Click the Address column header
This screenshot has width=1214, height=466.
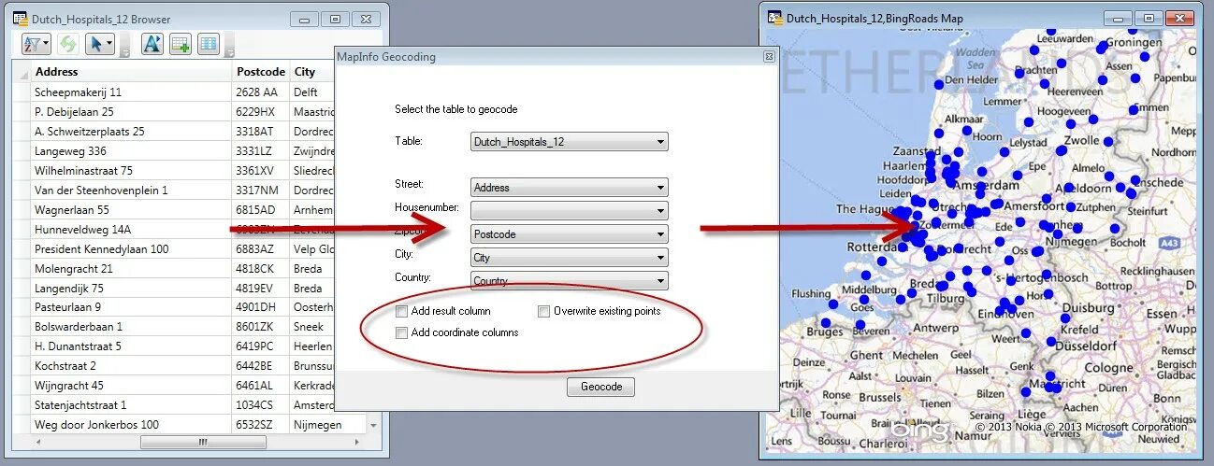click(131, 72)
